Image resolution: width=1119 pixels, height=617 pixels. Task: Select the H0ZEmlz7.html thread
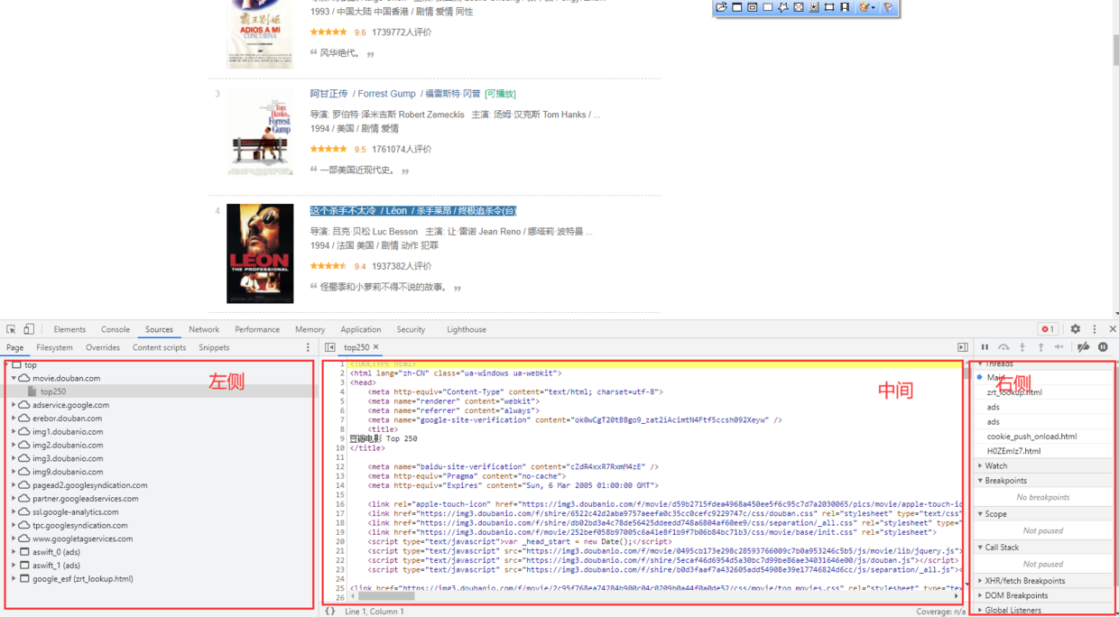pyautogui.click(x=1013, y=451)
